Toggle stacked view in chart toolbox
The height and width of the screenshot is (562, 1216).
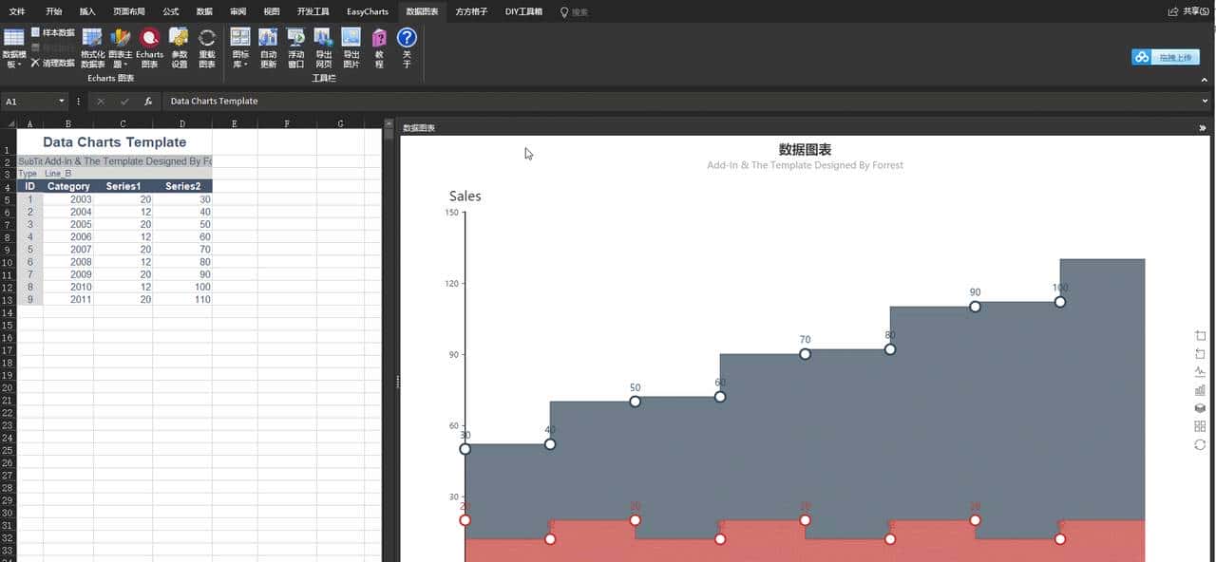coord(1200,408)
